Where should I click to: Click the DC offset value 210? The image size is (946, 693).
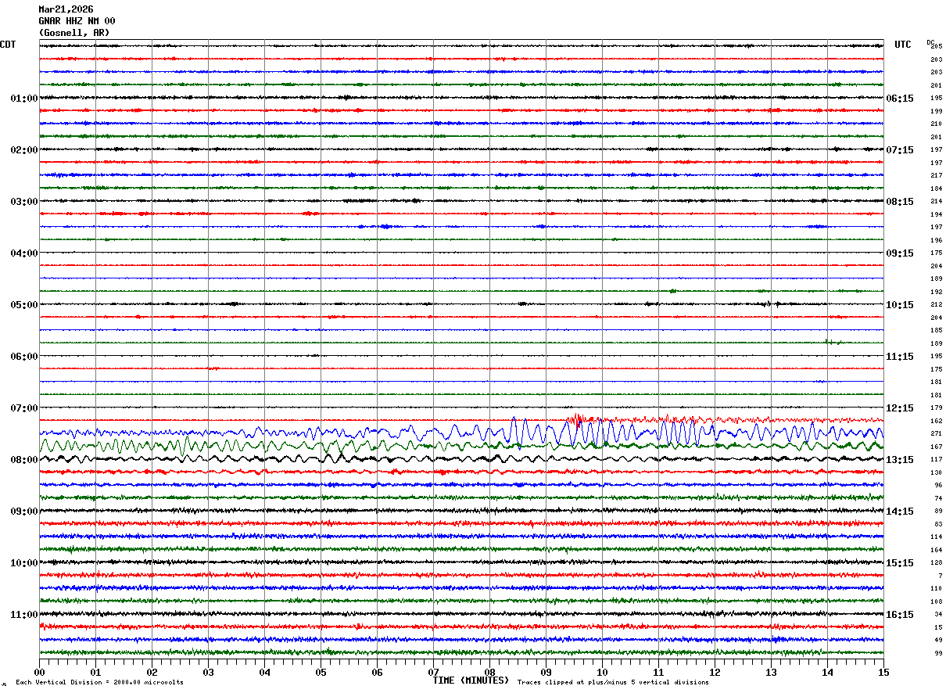pos(936,124)
